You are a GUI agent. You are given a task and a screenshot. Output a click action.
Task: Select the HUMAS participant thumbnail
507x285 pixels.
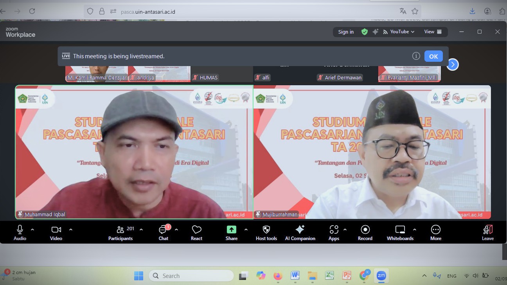pos(222,73)
